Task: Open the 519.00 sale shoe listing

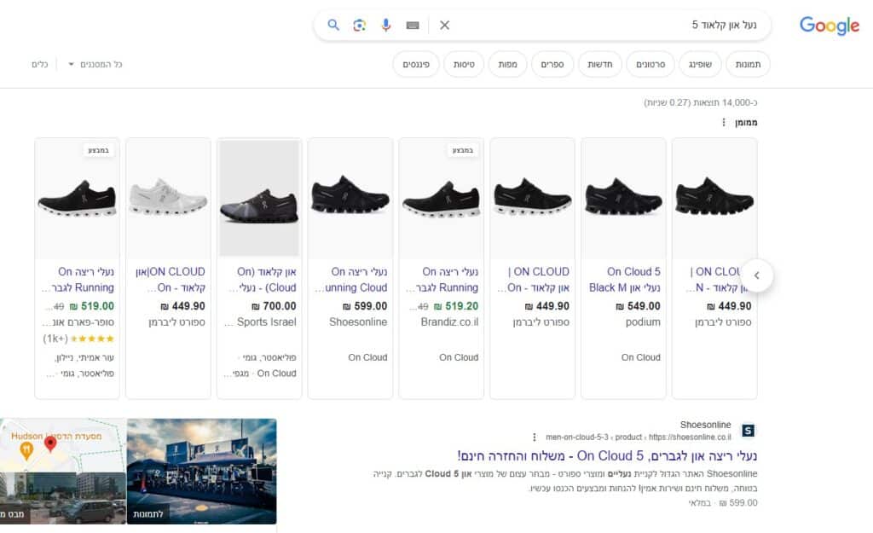Action: coord(78,279)
